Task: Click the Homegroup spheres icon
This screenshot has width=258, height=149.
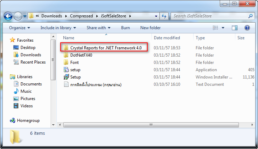Action: [13, 121]
